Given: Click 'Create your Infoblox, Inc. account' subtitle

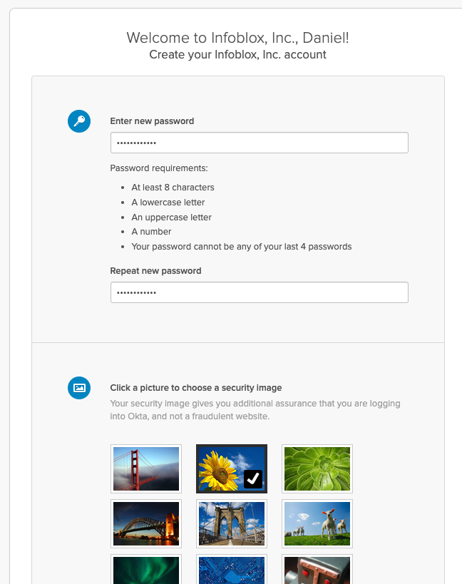Looking at the screenshot, I should pyautogui.click(x=237, y=55).
